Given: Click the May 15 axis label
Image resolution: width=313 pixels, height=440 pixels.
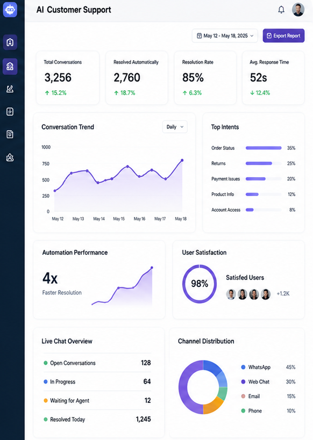Looking at the screenshot, I should click(x=119, y=219).
